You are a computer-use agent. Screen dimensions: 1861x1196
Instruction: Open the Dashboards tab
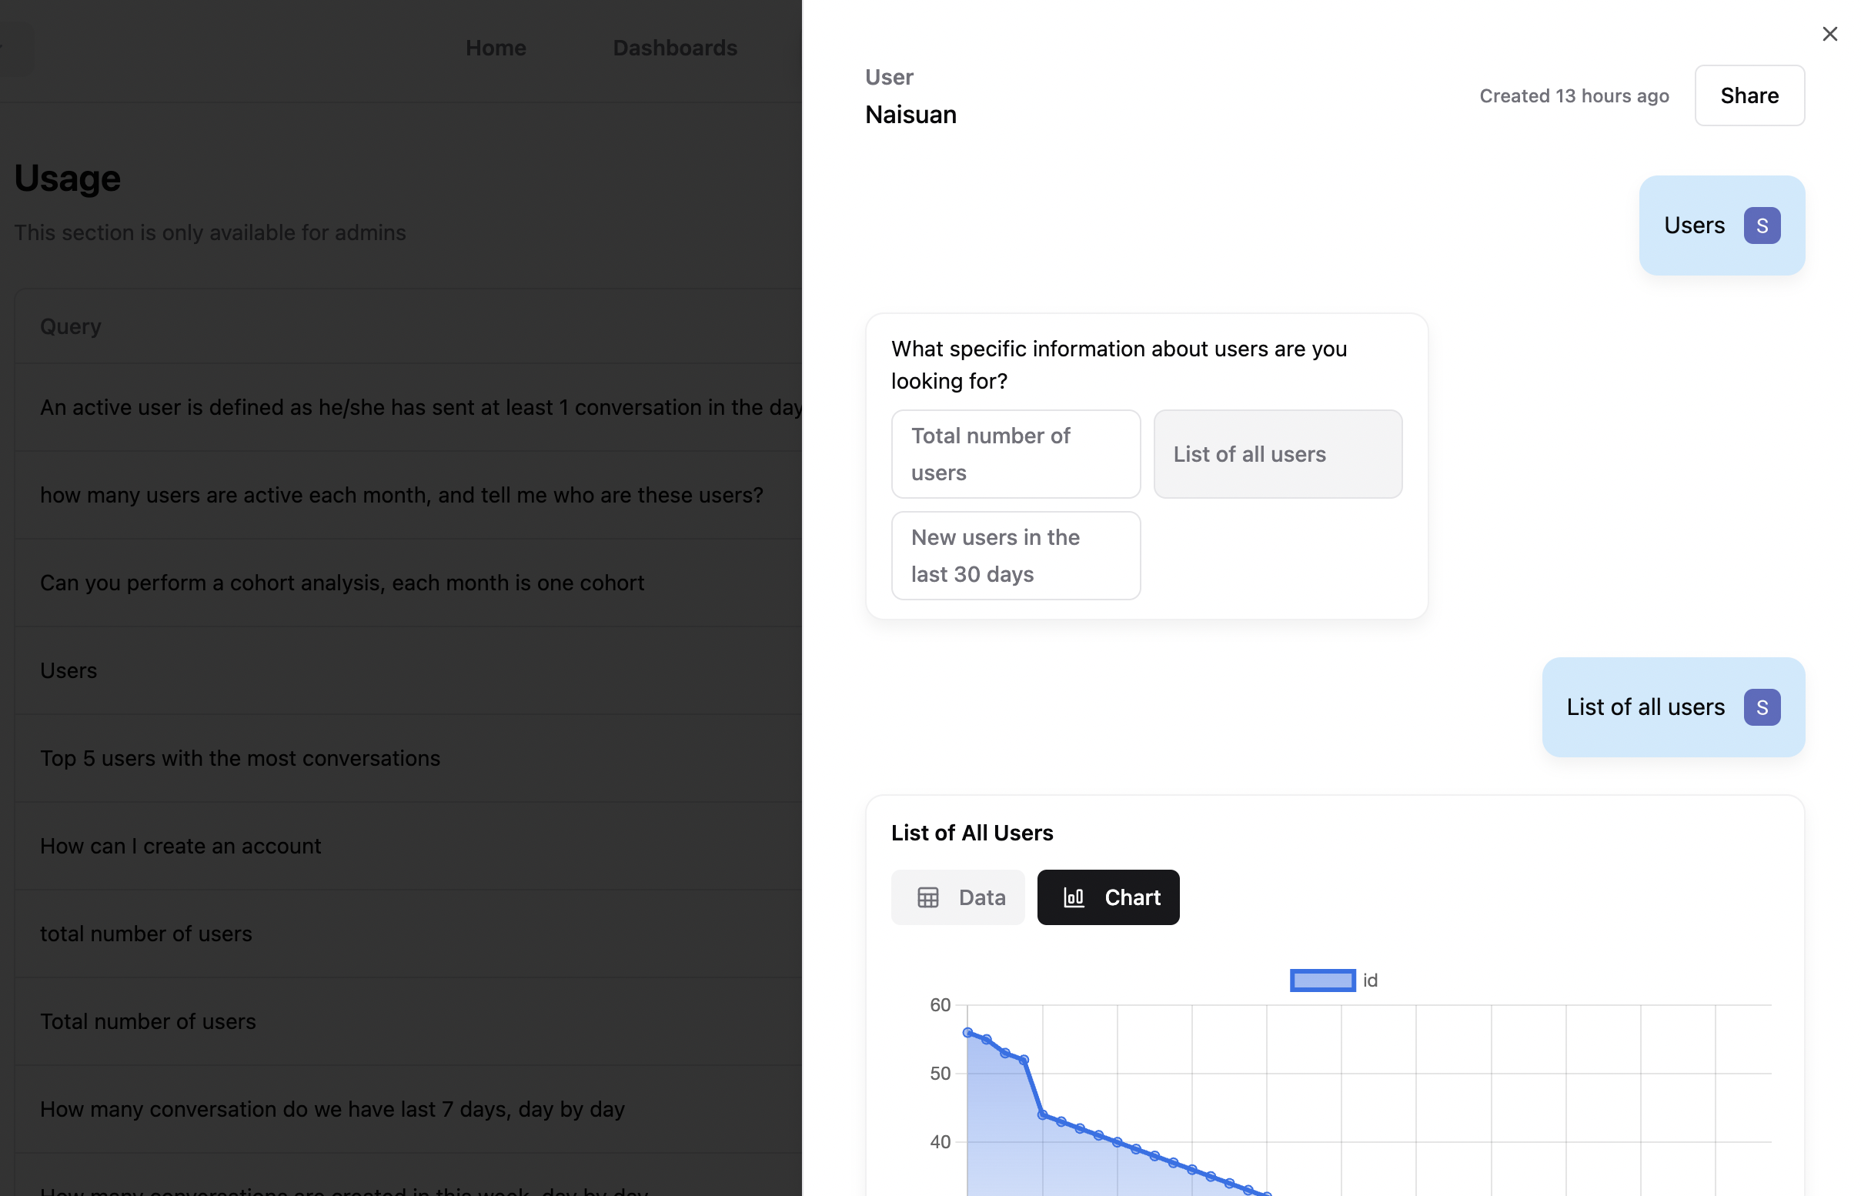coord(674,48)
